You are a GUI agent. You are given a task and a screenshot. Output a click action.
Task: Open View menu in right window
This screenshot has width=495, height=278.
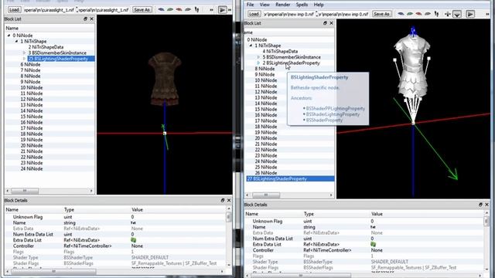pos(265,5)
